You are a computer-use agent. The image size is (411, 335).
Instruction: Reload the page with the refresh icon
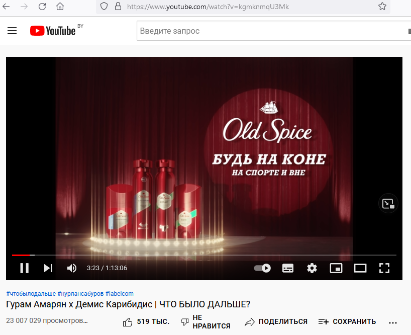click(42, 7)
